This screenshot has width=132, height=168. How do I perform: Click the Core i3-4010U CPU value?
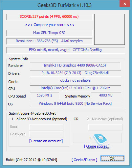76,88
